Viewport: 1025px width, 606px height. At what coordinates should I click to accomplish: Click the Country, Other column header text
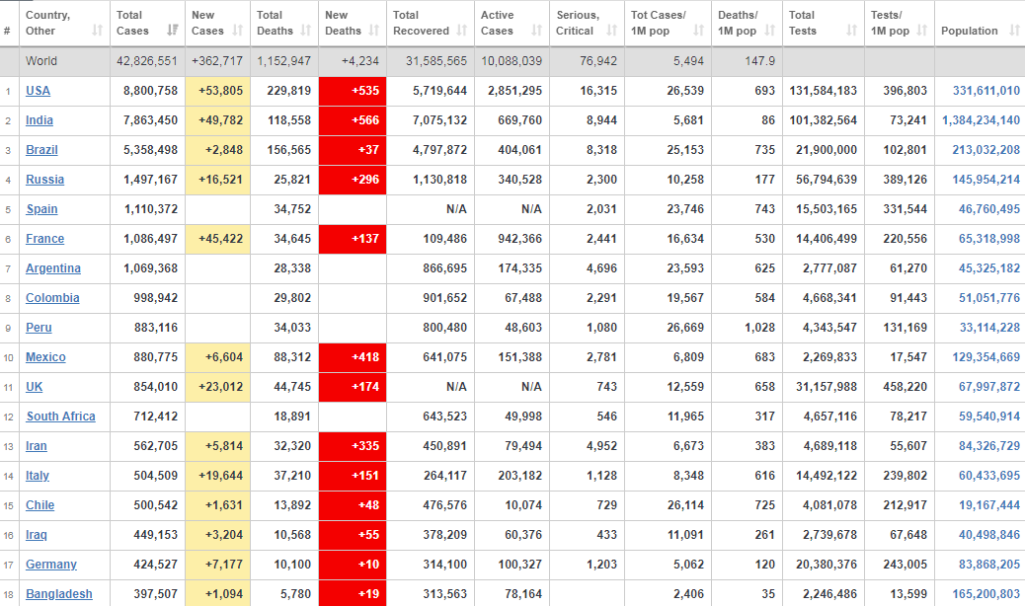coord(47,23)
